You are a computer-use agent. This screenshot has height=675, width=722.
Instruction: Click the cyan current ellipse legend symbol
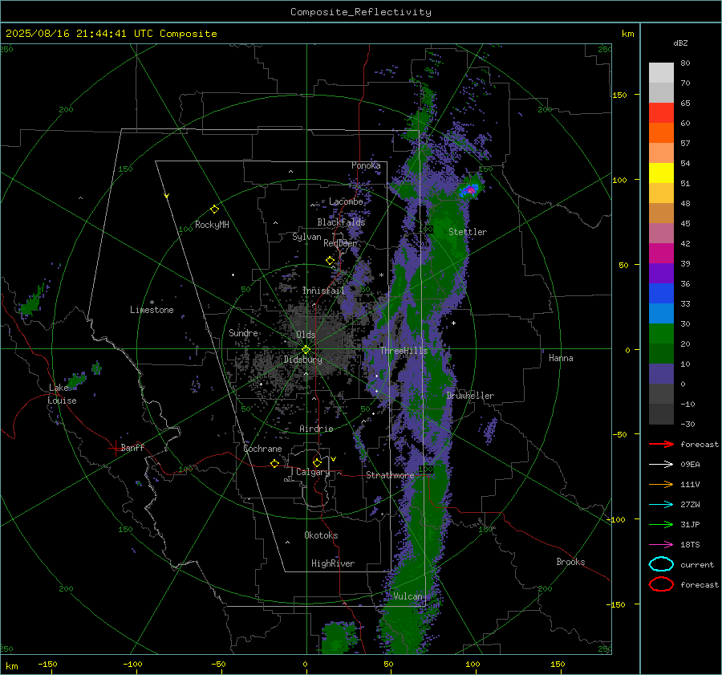pyautogui.click(x=661, y=564)
